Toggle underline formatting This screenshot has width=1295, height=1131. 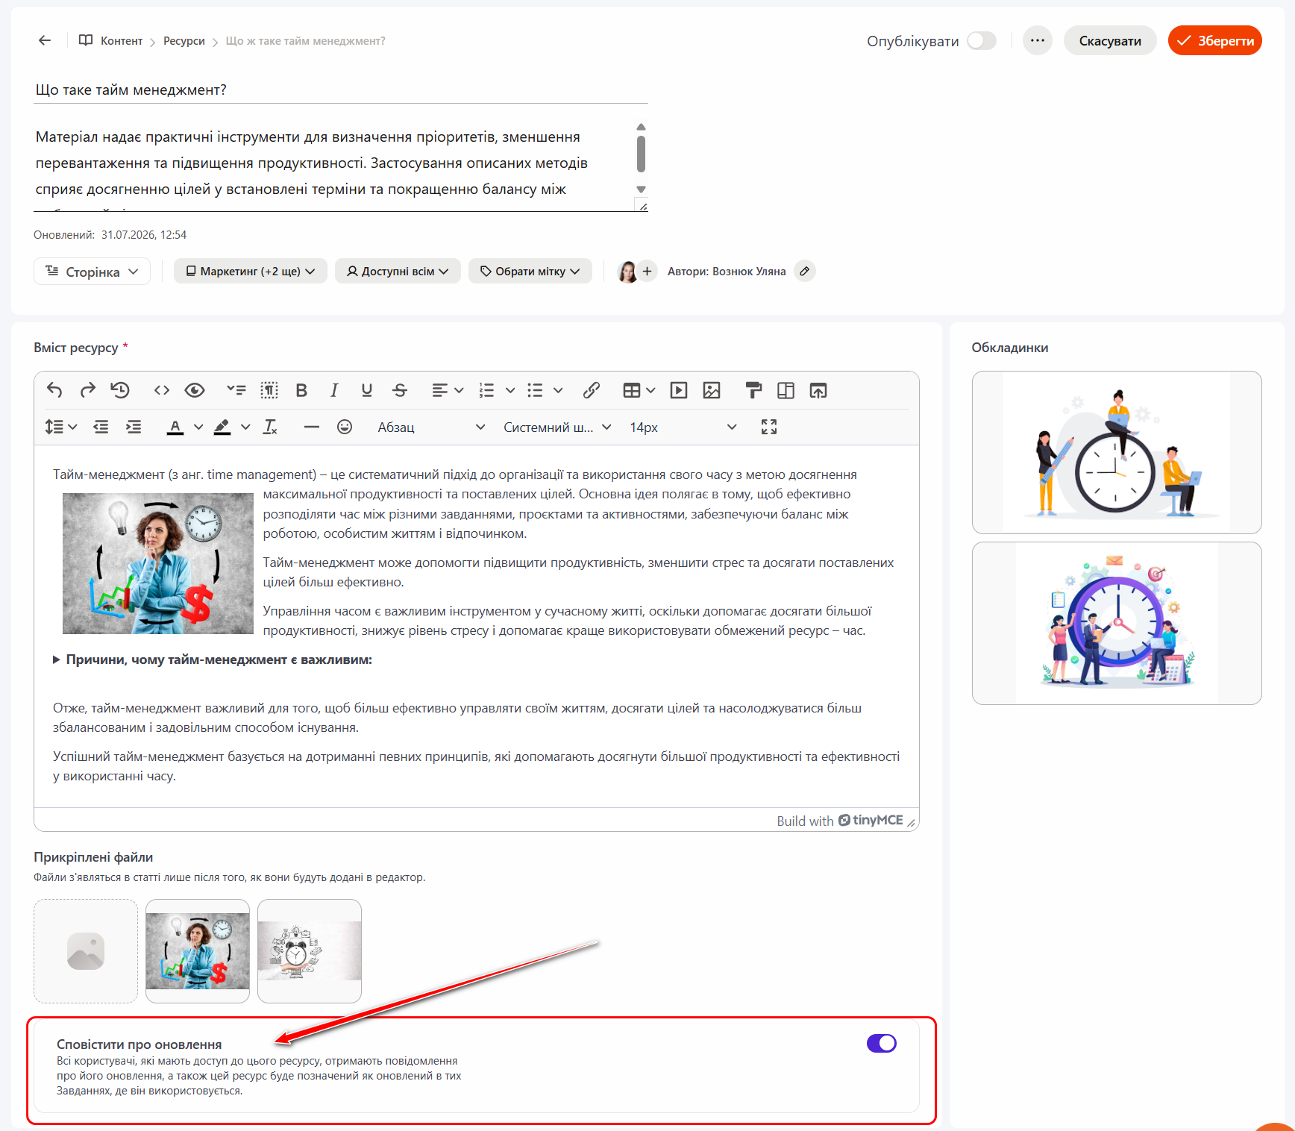tap(367, 390)
